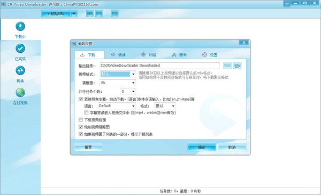The height and width of the screenshot is (195, 321).
Task: Expand the 粘贴URL dropdown arrow
Action: coord(74,14)
